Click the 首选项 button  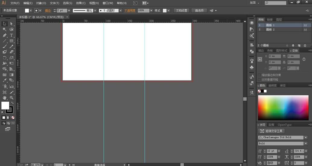click(x=199, y=11)
